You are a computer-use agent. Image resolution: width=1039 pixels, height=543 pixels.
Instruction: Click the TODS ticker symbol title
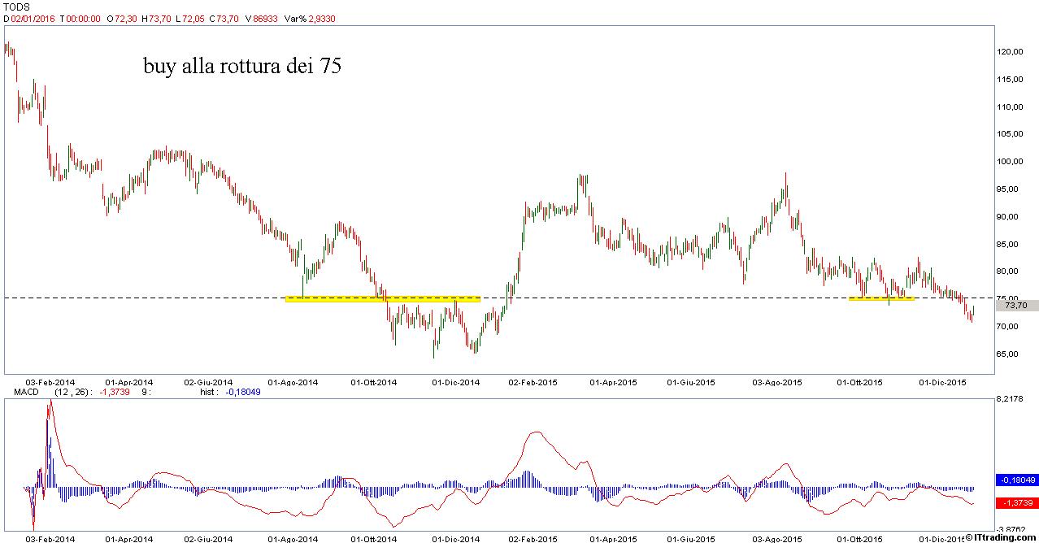point(17,7)
